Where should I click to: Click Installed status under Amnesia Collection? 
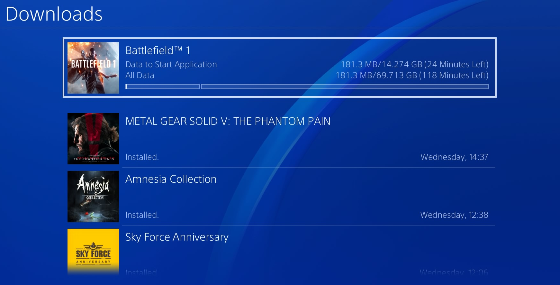(x=142, y=215)
